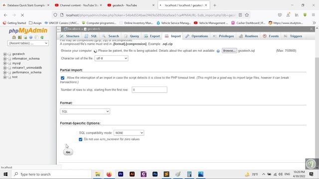This screenshot has height=179, width=319.
Task: Open gezatech database link in sidebar
Action: 18,54
